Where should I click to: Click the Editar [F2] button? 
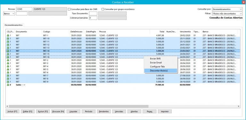pos(28,112)
